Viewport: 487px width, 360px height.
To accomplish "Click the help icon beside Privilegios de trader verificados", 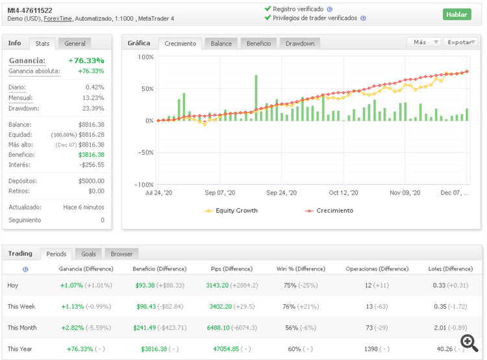I will 363,18.
